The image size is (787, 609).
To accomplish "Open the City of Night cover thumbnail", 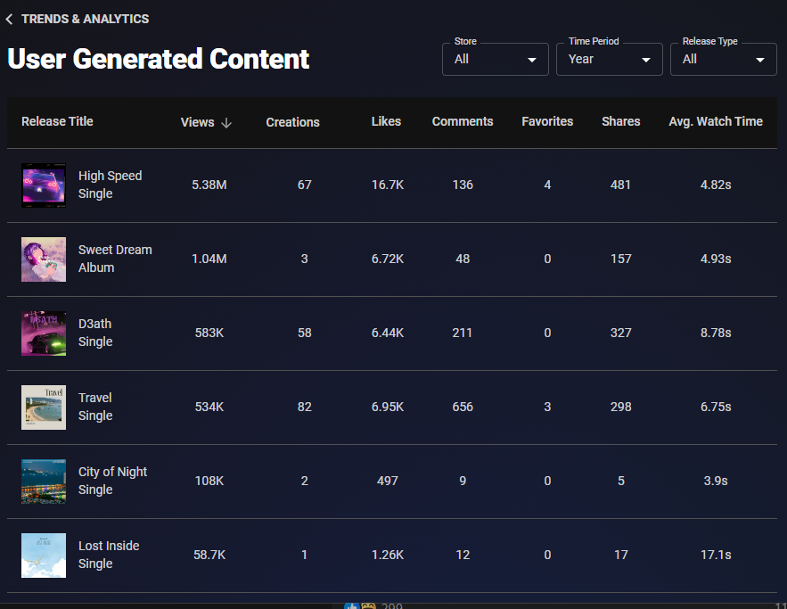I will click(x=44, y=481).
